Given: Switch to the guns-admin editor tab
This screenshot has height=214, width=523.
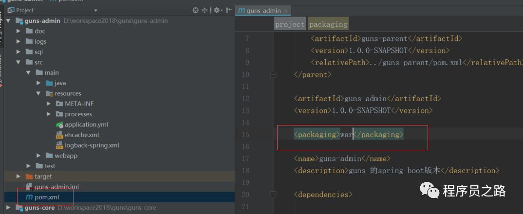Looking at the screenshot, I should (264, 10).
